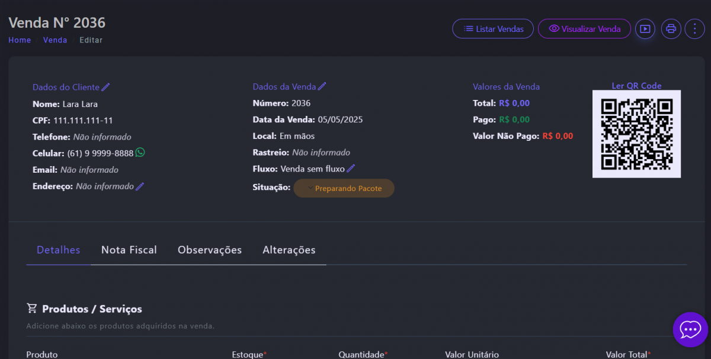Select the Alterações tab
Screen dimensions: 711x359
[x=289, y=250]
